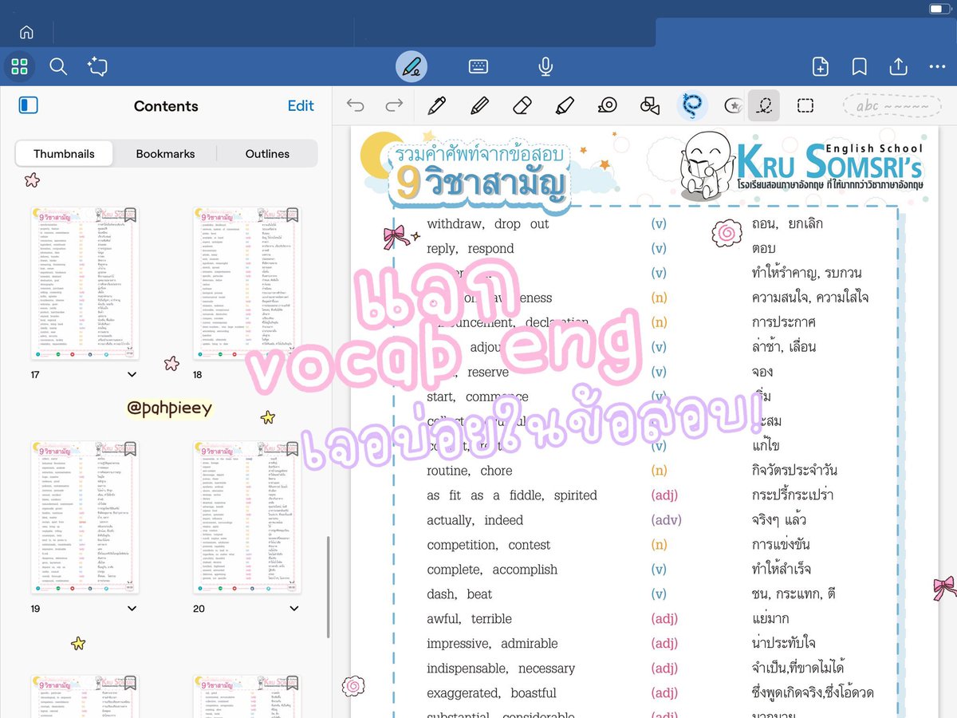
Task: Switch to the Bookmarks tab
Action: (x=165, y=154)
